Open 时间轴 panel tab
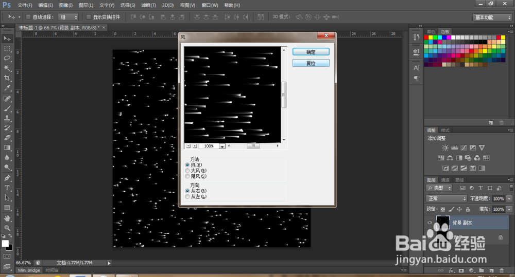515x277 pixels. point(52,270)
